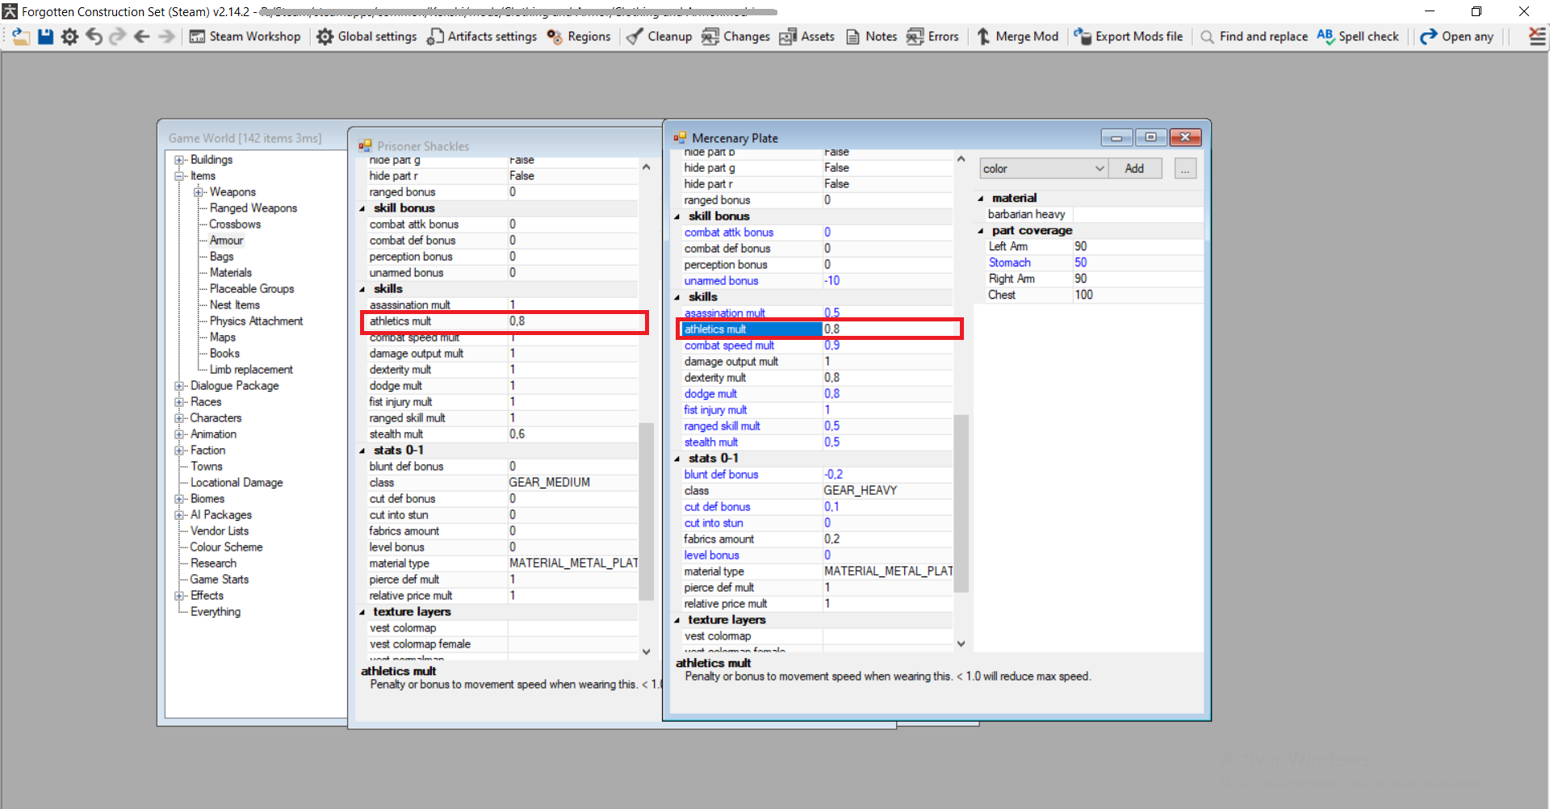Open the Notes window
The width and height of the screenshot is (1550, 809).
pos(871,36)
